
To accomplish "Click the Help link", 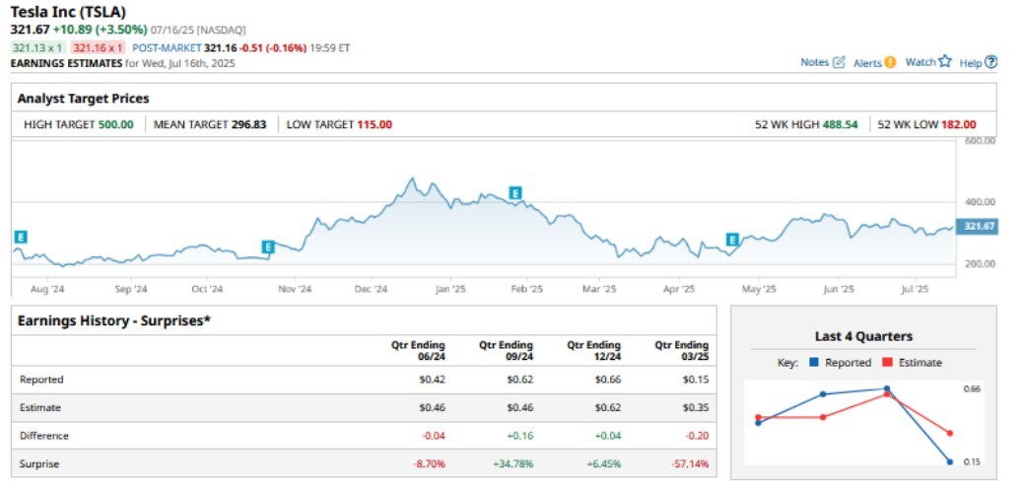I will click(x=971, y=63).
